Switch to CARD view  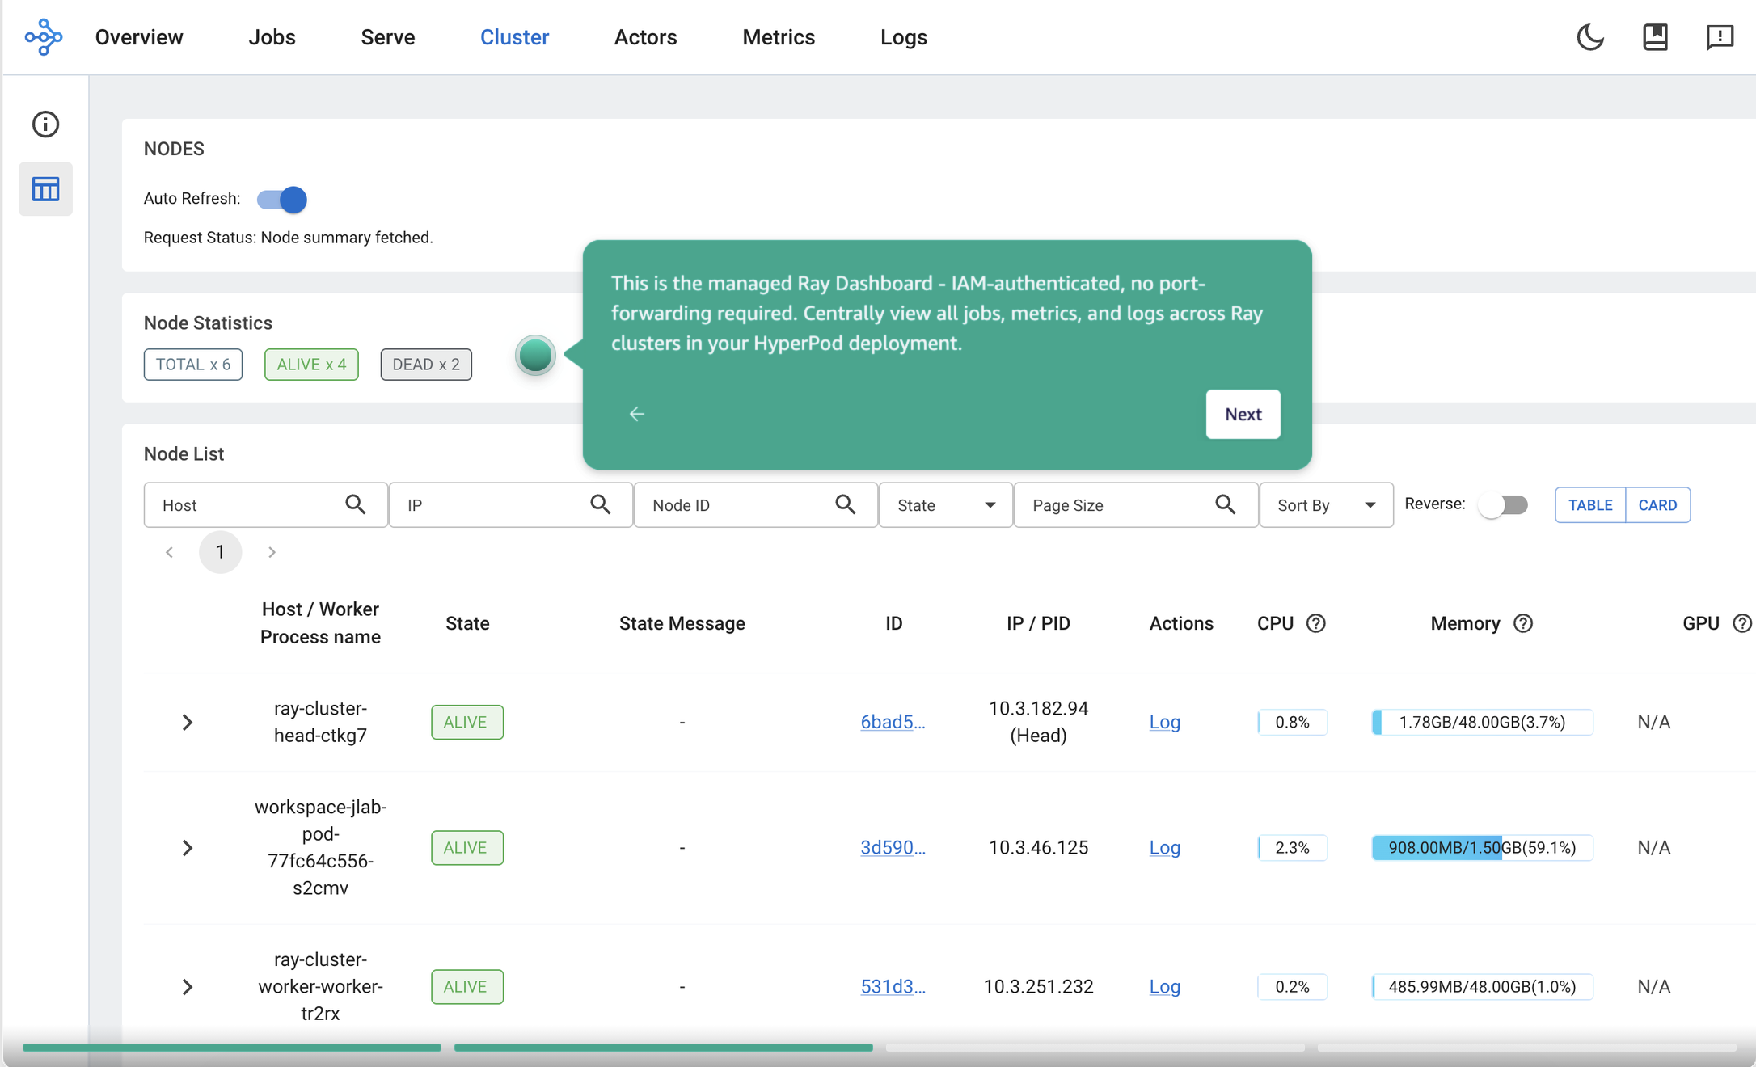pos(1657,505)
